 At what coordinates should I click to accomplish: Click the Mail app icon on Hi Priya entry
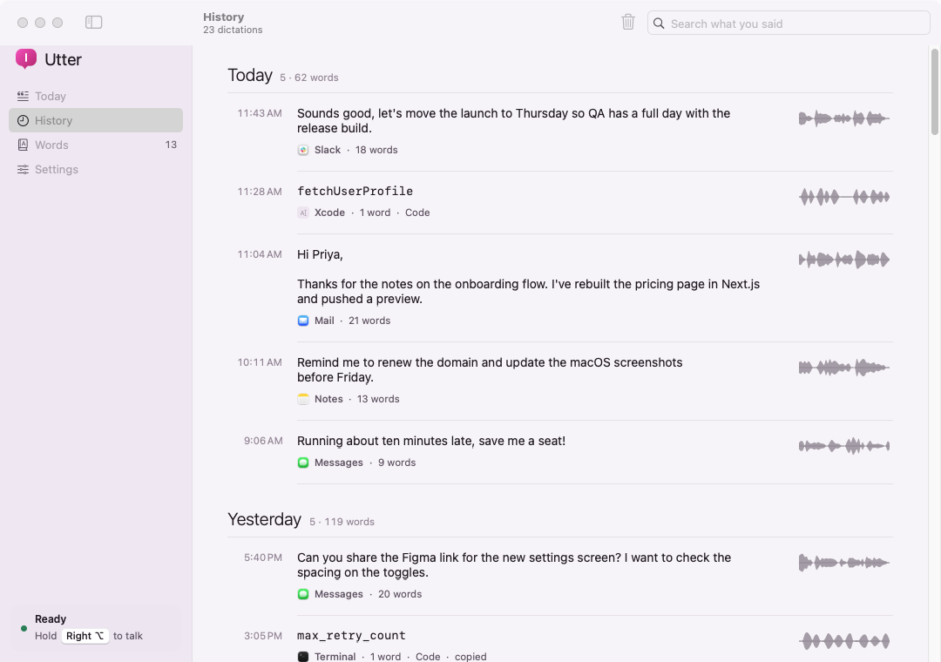pos(303,321)
